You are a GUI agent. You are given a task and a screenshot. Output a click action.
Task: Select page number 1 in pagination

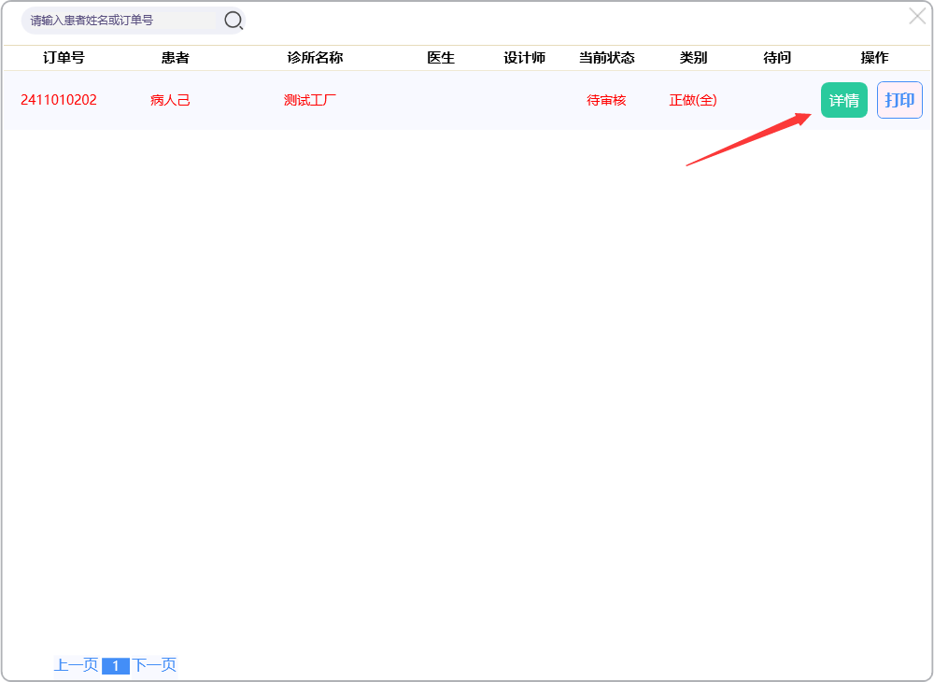click(115, 666)
